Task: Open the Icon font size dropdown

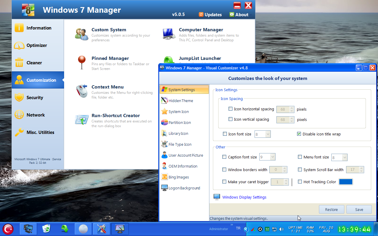Action: click(x=263, y=134)
